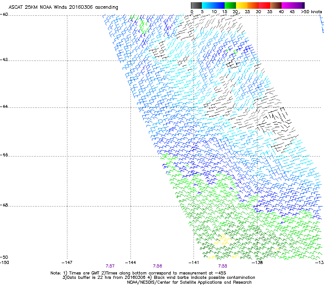Click longitude label -141
The height and width of the screenshot is (285, 324).
coord(194,263)
